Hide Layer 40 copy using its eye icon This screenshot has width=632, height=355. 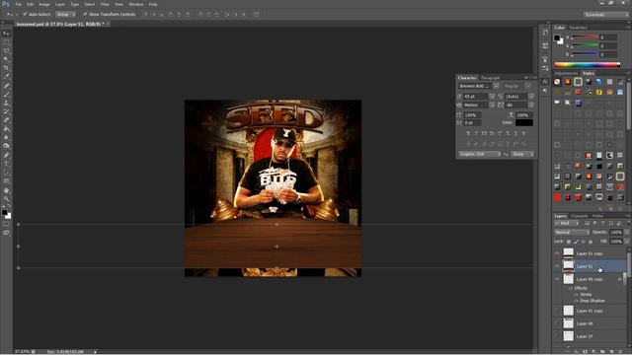557,279
